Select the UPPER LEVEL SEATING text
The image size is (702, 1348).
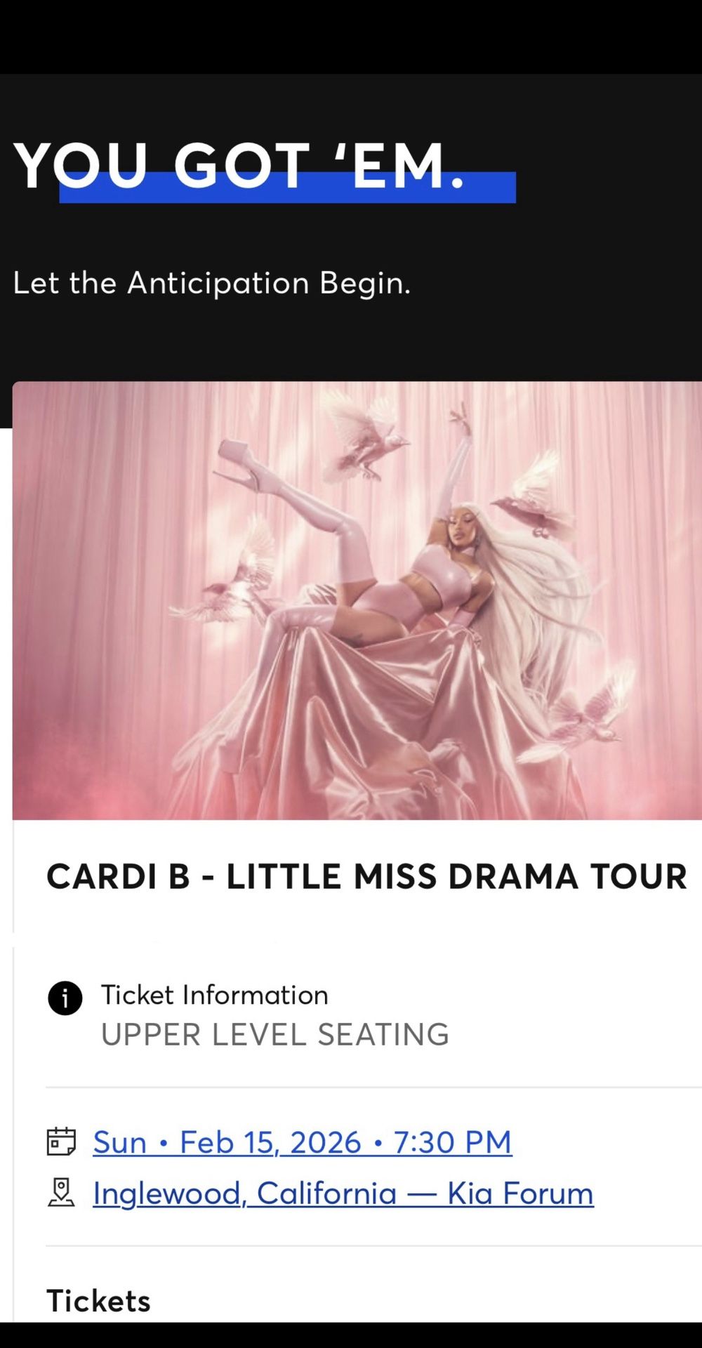[x=275, y=1034]
